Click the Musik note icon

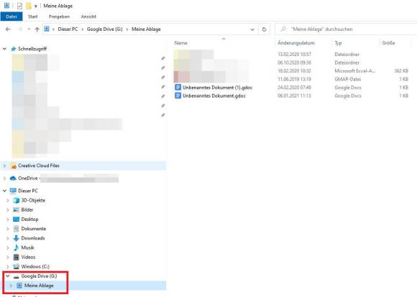(16, 247)
